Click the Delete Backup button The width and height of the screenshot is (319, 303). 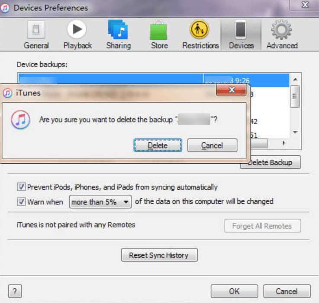[271, 162]
